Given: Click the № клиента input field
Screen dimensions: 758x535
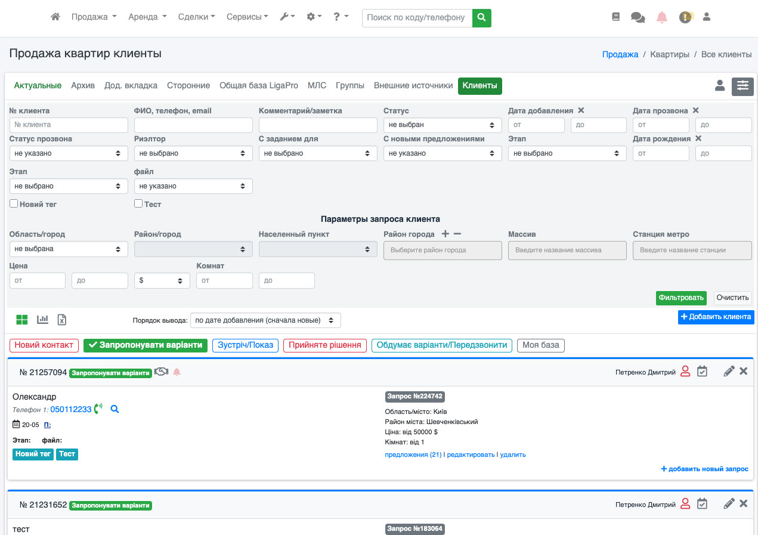Looking at the screenshot, I should (69, 125).
